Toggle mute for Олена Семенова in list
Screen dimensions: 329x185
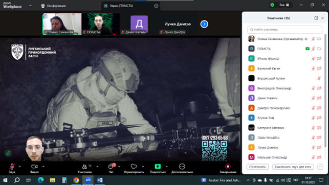[313, 39]
